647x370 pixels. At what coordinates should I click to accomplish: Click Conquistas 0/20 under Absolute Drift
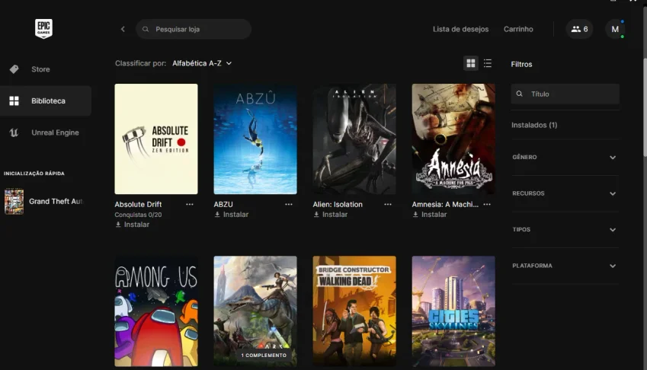coord(138,215)
